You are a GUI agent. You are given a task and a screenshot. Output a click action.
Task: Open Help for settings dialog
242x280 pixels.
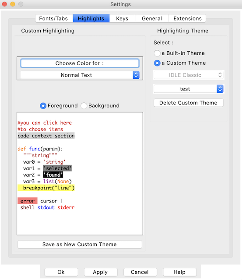(x=180, y=272)
